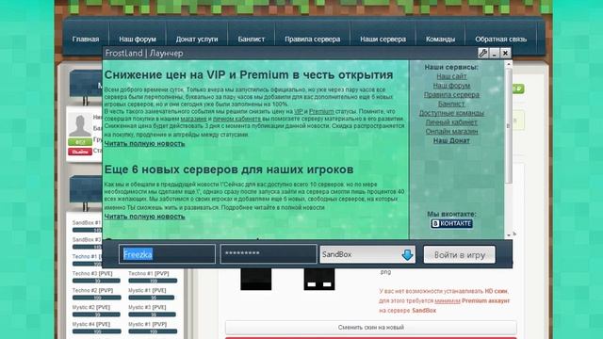Click the inline магазине link in the news
Screen dimensions: 603x339
pyautogui.click(x=193, y=119)
